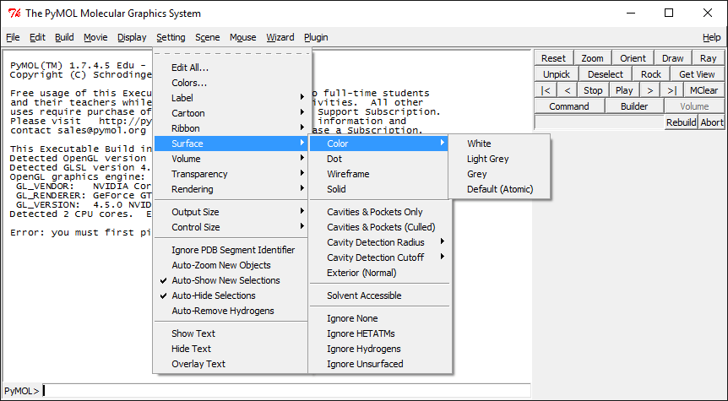Select Dot surface type
This screenshot has width=728, height=401.
(380, 159)
